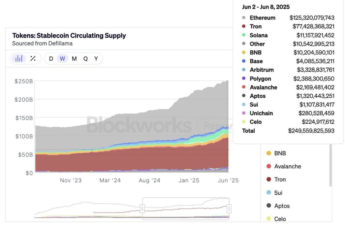Select the daily (D) timeframe
Screen dimensions: 345x226
[x=51, y=59]
